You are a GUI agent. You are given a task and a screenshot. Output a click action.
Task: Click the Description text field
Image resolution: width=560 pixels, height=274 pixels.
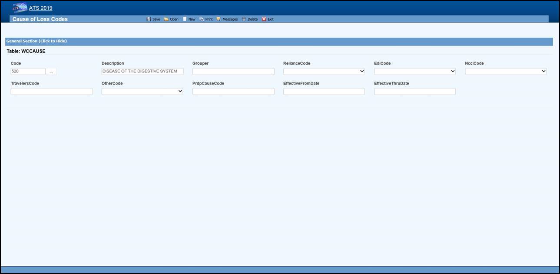[x=142, y=72]
